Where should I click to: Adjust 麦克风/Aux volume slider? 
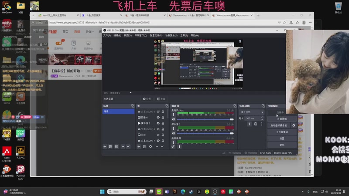pos(205,119)
